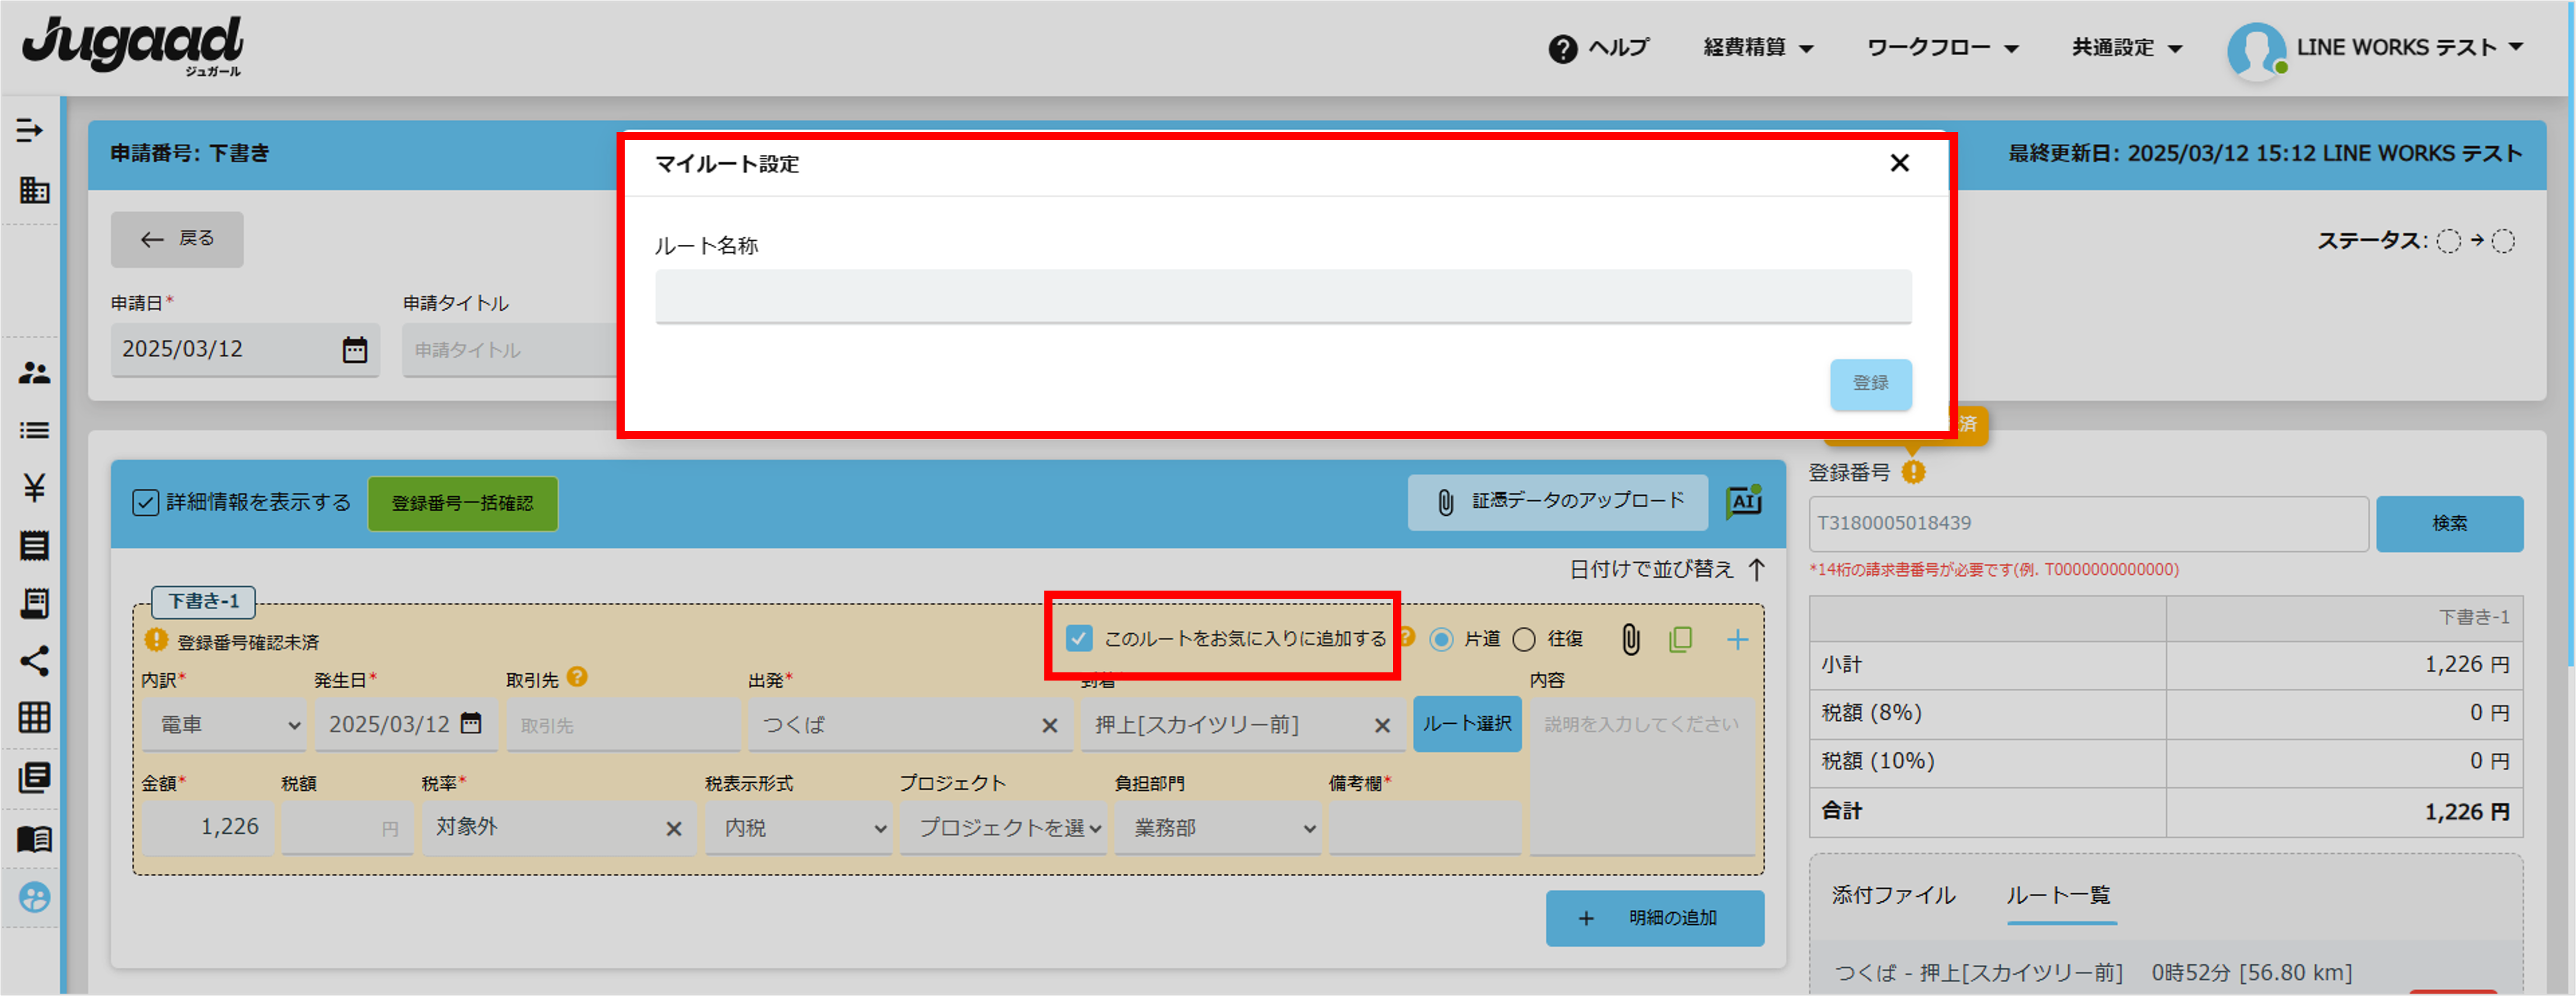Screen dimensions: 2576x996
Task: Click the 登録 button in dialog
Action: pyautogui.click(x=1870, y=383)
